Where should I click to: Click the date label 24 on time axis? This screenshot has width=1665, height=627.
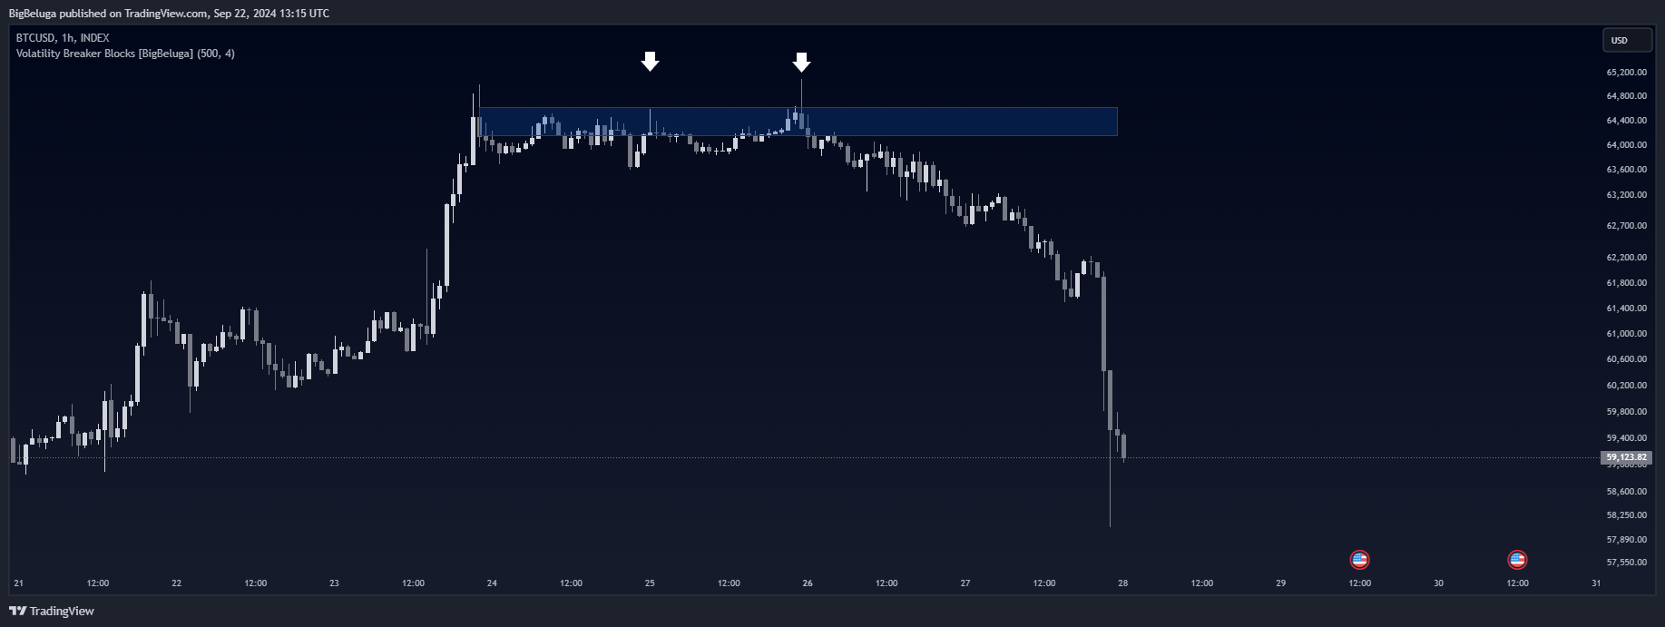point(492,583)
